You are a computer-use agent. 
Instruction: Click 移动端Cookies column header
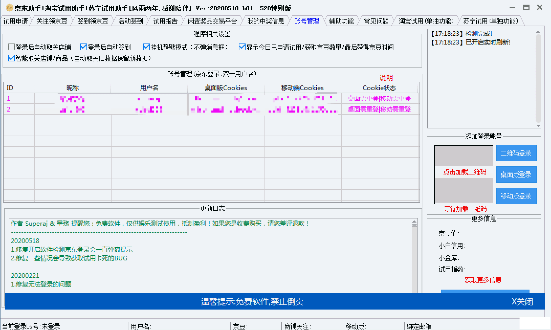303,88
